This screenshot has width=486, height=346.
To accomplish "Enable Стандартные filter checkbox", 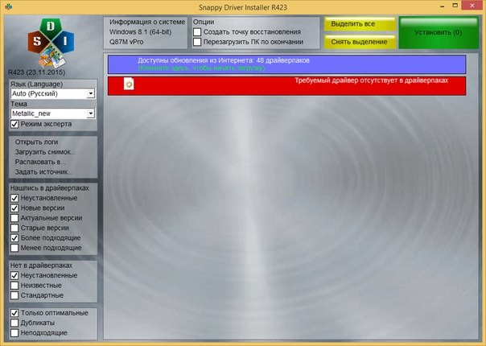I will 14,295.
